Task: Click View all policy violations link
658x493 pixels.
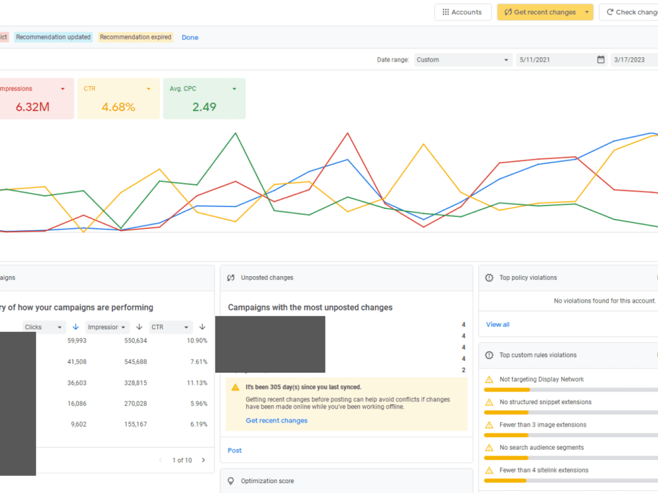Action: [x=497, y=325]
